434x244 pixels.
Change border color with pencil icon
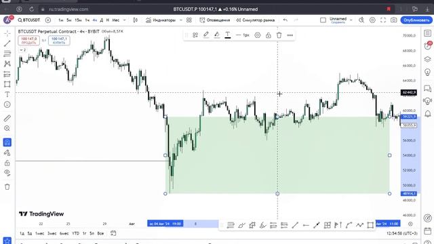[206, 35]
